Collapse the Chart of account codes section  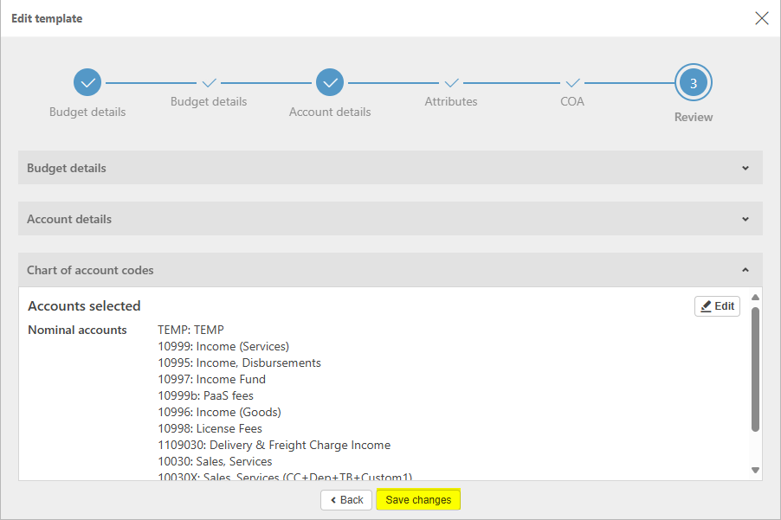click(x=745, y=270)
